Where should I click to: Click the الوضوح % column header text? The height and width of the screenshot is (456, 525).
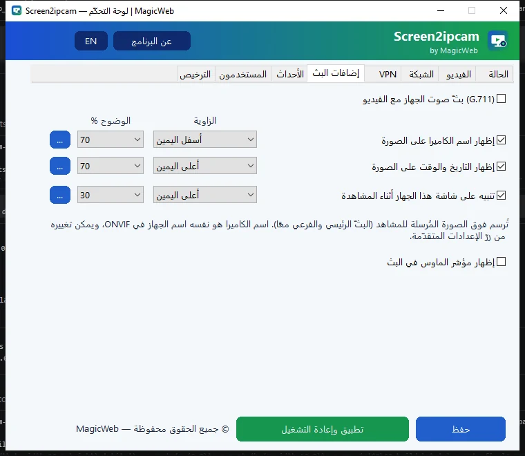point(111,120)
